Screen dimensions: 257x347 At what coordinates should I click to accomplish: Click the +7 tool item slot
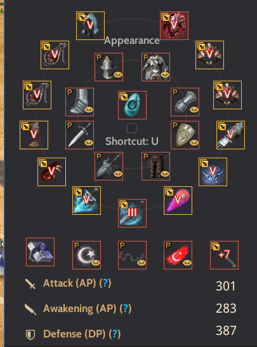point(224,255)
